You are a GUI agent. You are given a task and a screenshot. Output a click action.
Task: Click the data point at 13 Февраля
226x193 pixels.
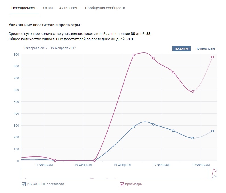(x=95, y=160)
